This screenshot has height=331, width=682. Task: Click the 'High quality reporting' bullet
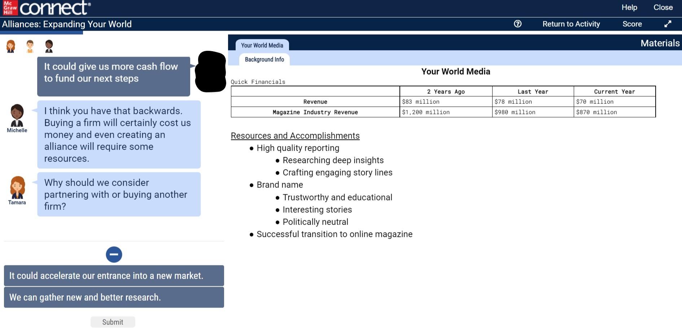[298, 148]
